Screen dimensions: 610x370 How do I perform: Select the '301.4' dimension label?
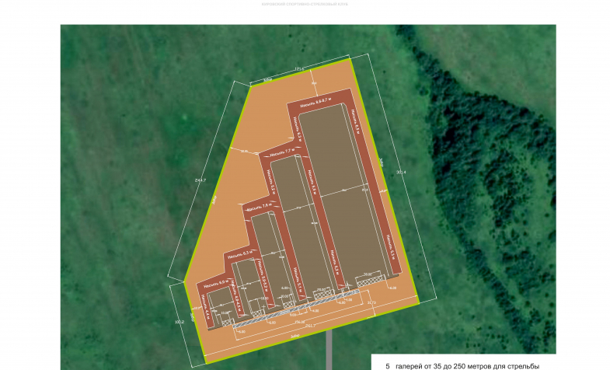(x=400, y=172)
